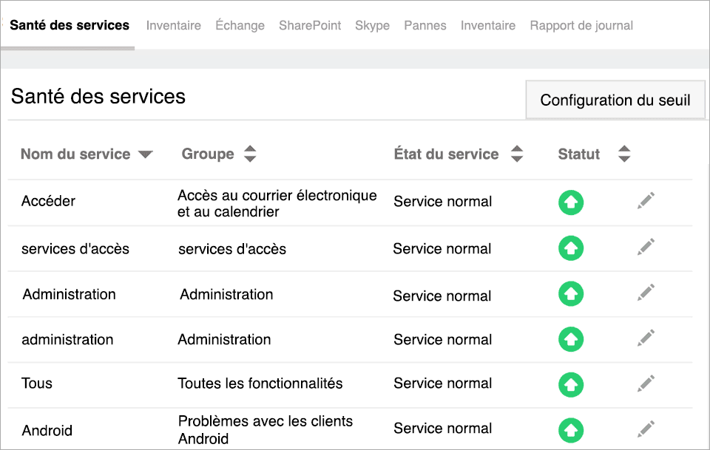Open Rapport de journal
Viewport: 710px width, 450px height.
581,25
